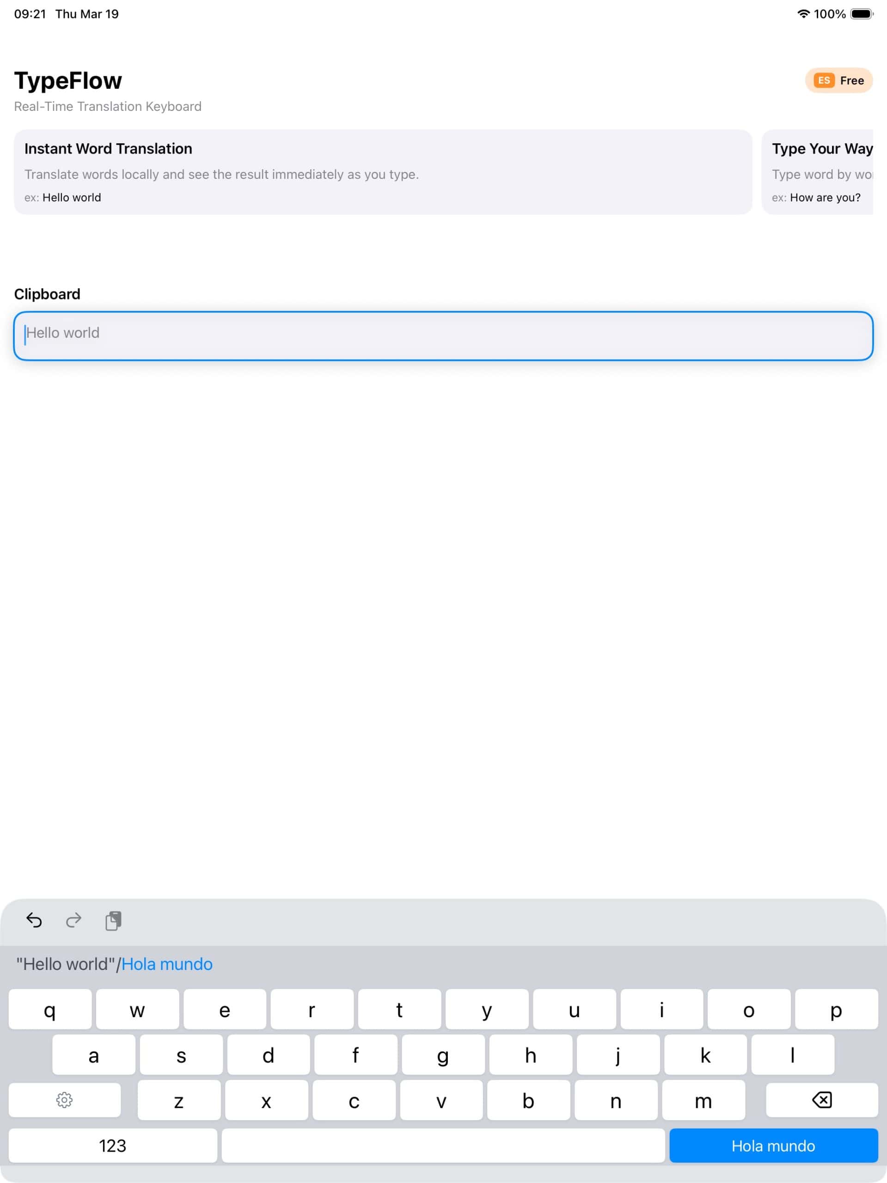Tap the u key
Image resolution: width=887 pixels, height=1183 pixels.
pyautogui.click(x=574, y=1009)
